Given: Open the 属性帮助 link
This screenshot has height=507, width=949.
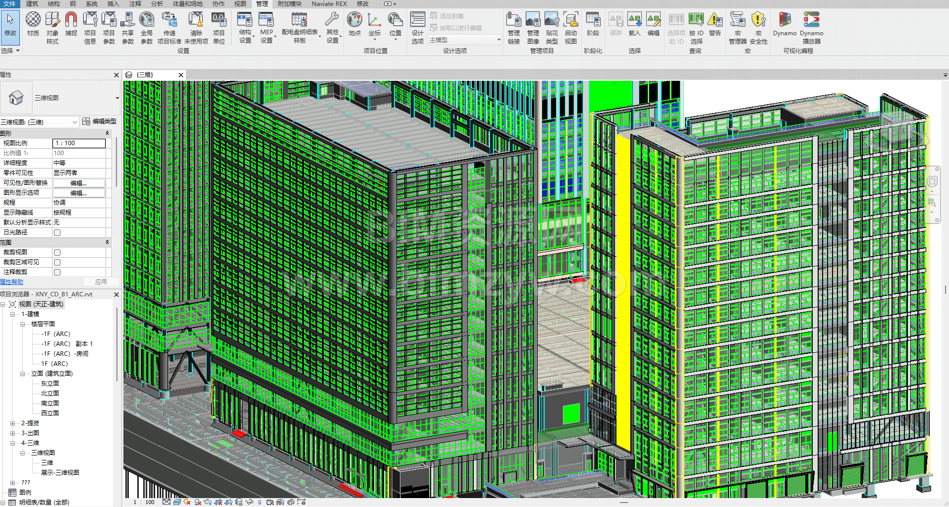Looking at the screenshot, I should [11, 282].
